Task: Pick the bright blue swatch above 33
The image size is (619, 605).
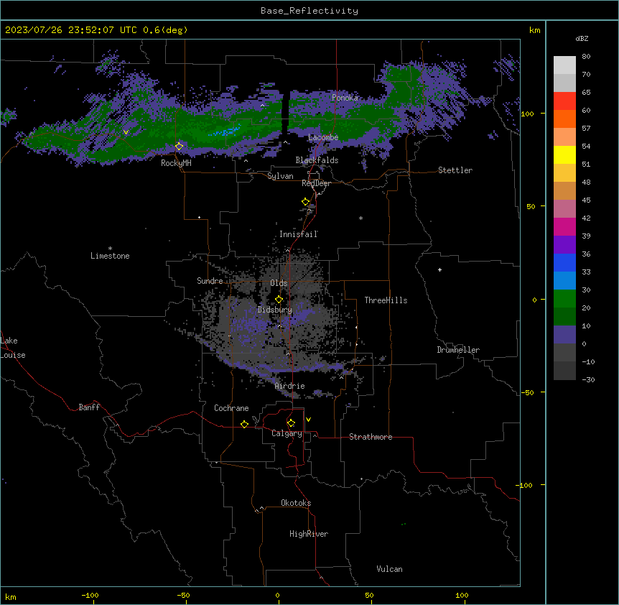Action: [564, 262]
